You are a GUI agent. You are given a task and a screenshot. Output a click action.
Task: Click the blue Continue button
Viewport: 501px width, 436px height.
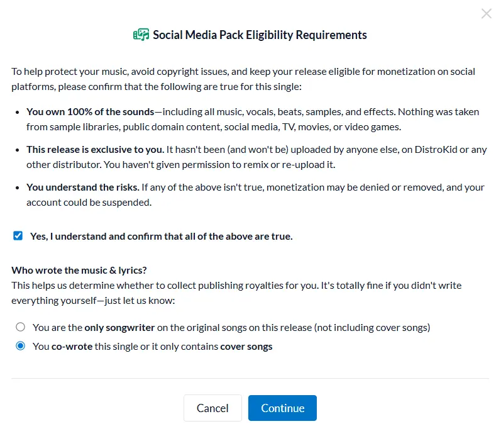click(x=282, y=408)
